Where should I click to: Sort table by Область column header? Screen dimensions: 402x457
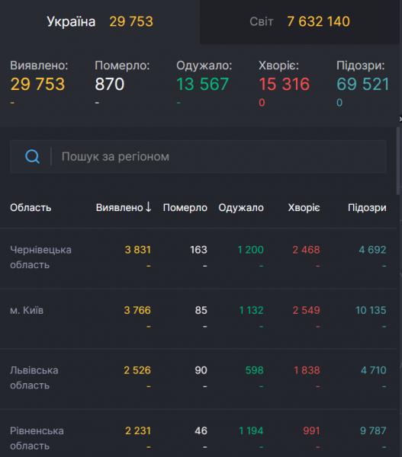[31, 207]
